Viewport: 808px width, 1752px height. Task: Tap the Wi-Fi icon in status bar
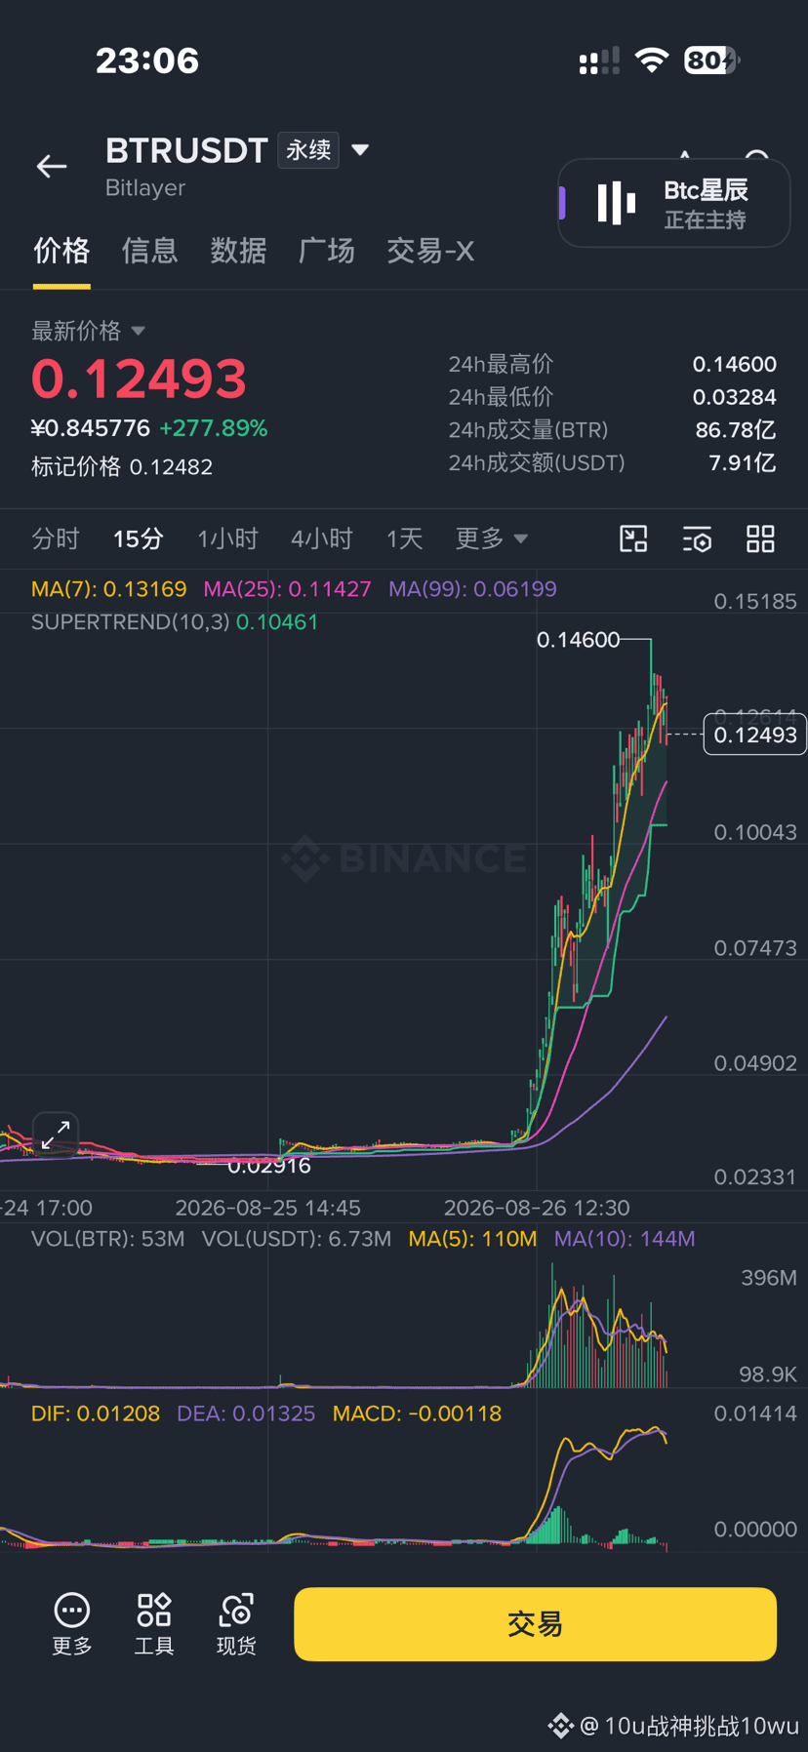651,60
